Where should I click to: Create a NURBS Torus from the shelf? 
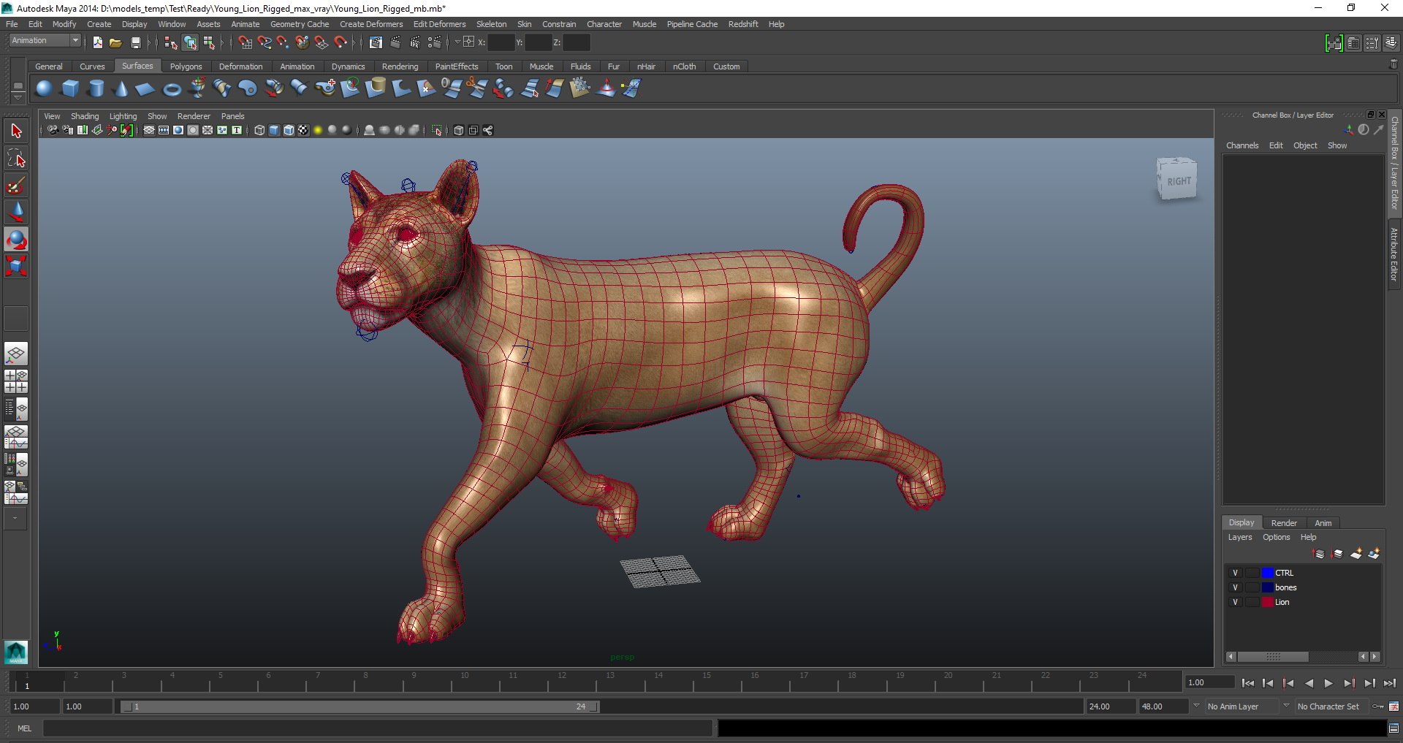point(172,89)
